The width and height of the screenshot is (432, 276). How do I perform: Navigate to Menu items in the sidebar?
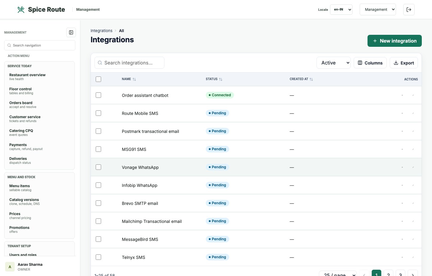point(39,188)
